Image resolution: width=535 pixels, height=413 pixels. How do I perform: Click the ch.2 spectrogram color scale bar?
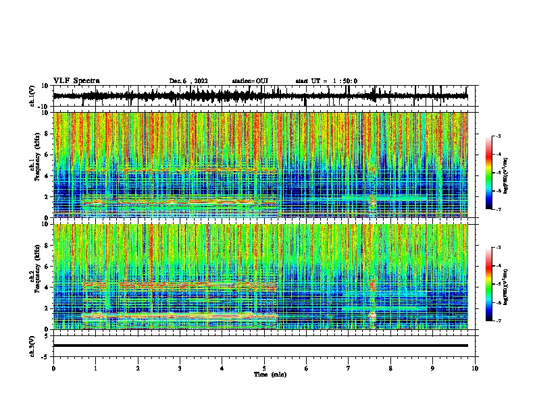[x=488, y=284]
